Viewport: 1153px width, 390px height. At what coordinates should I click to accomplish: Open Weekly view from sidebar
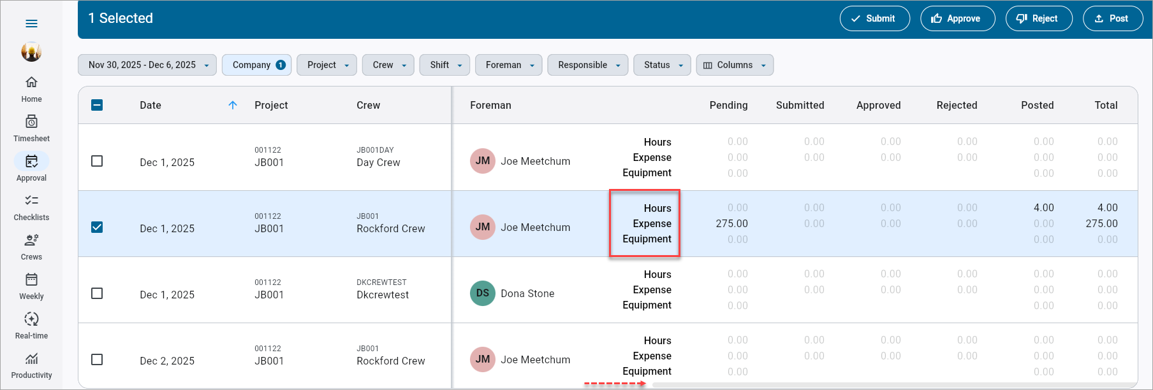31,286
